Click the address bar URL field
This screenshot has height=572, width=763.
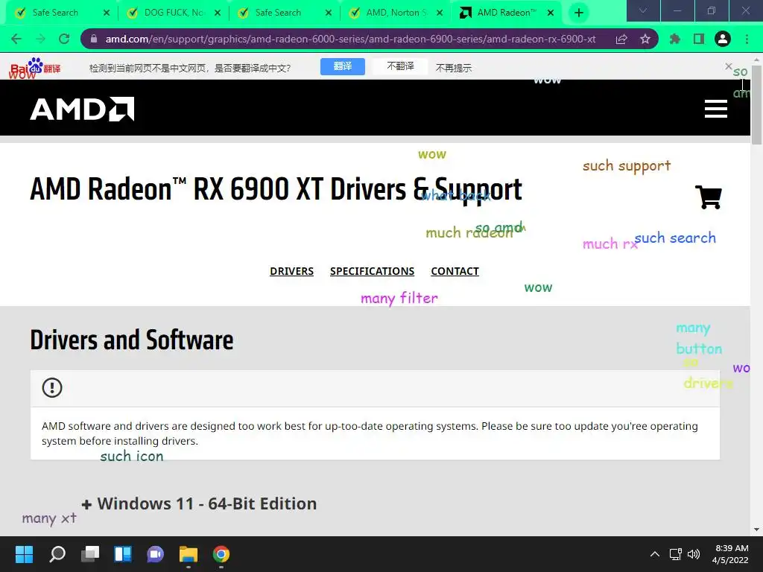[x=350, y=39]
